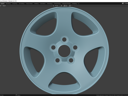Open the first Sculpting workspace tab
Screen dimensions: 128x96
click(15, 4)
